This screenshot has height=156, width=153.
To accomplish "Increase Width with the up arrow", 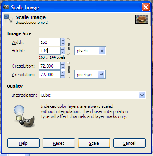I will click(63, 40).
